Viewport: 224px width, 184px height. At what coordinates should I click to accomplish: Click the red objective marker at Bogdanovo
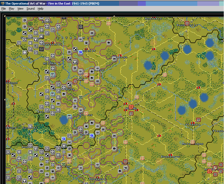click(170, 155)
